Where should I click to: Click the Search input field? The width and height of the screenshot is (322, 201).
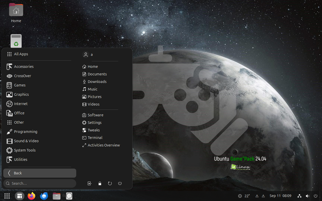click(x=40, y=183)
